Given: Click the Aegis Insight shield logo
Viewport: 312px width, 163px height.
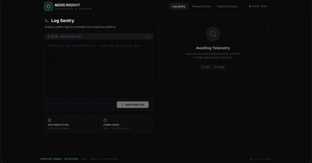Looking at the screenshot, I should (x=48, y=6).
